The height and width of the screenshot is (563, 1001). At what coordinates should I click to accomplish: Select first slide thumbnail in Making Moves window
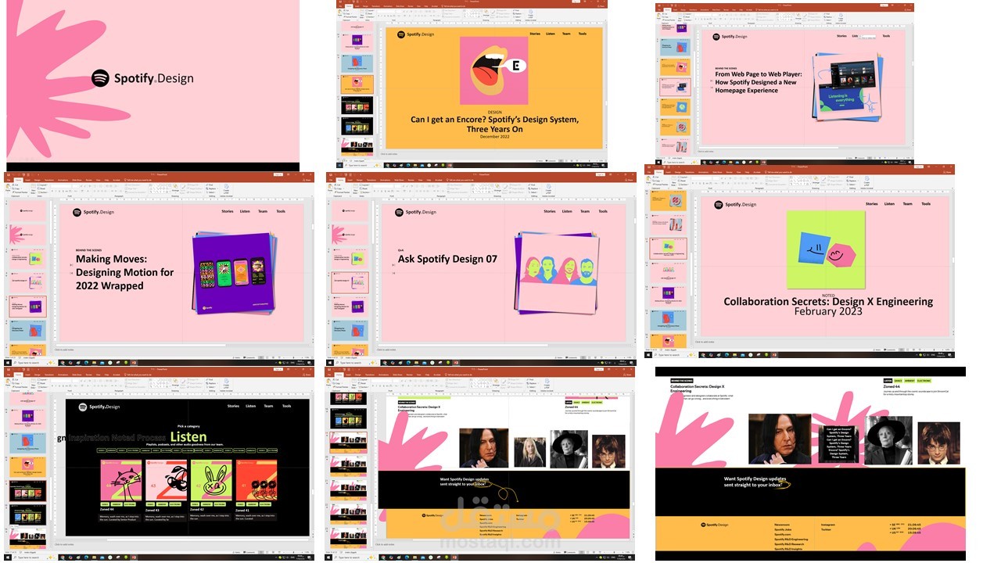click(28, 210)
